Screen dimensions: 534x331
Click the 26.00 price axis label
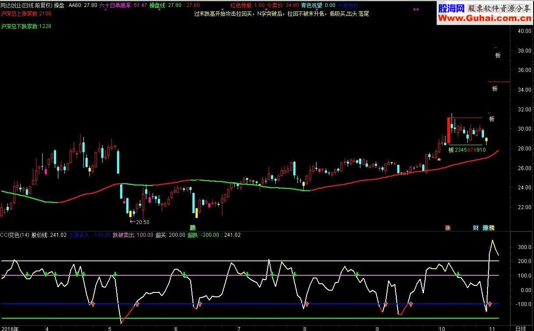coord(524,168)
